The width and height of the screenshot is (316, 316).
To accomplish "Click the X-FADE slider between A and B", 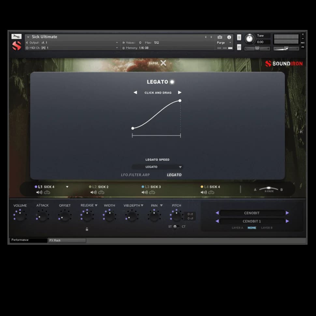I will coord(269,188).
